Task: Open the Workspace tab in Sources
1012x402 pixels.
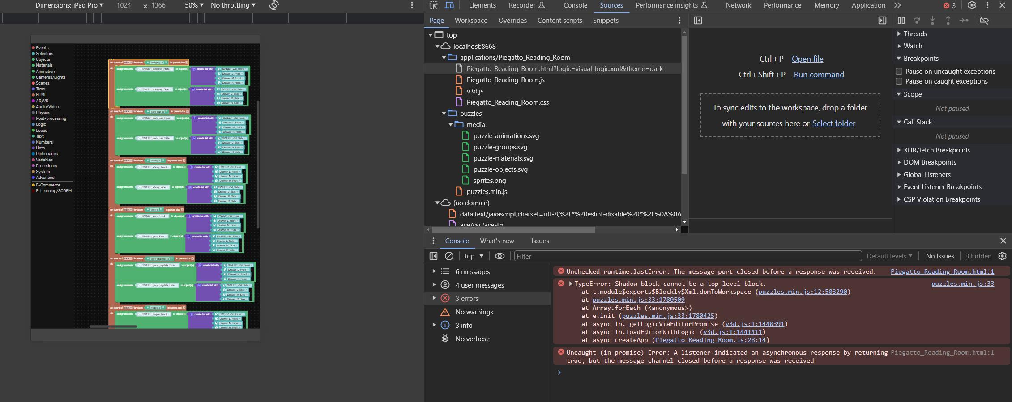Action: click(471, 21)
